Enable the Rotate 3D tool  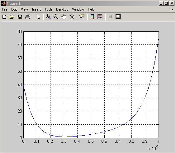pos(72,17)
